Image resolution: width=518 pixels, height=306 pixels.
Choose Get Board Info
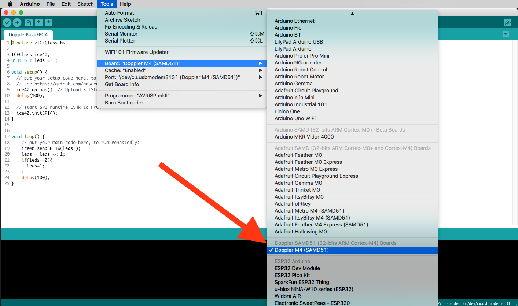click(182, 84)
